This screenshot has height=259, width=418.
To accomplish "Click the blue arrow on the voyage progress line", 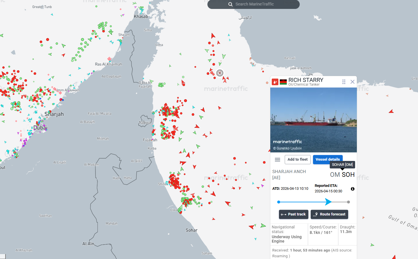I will (328, 202).
